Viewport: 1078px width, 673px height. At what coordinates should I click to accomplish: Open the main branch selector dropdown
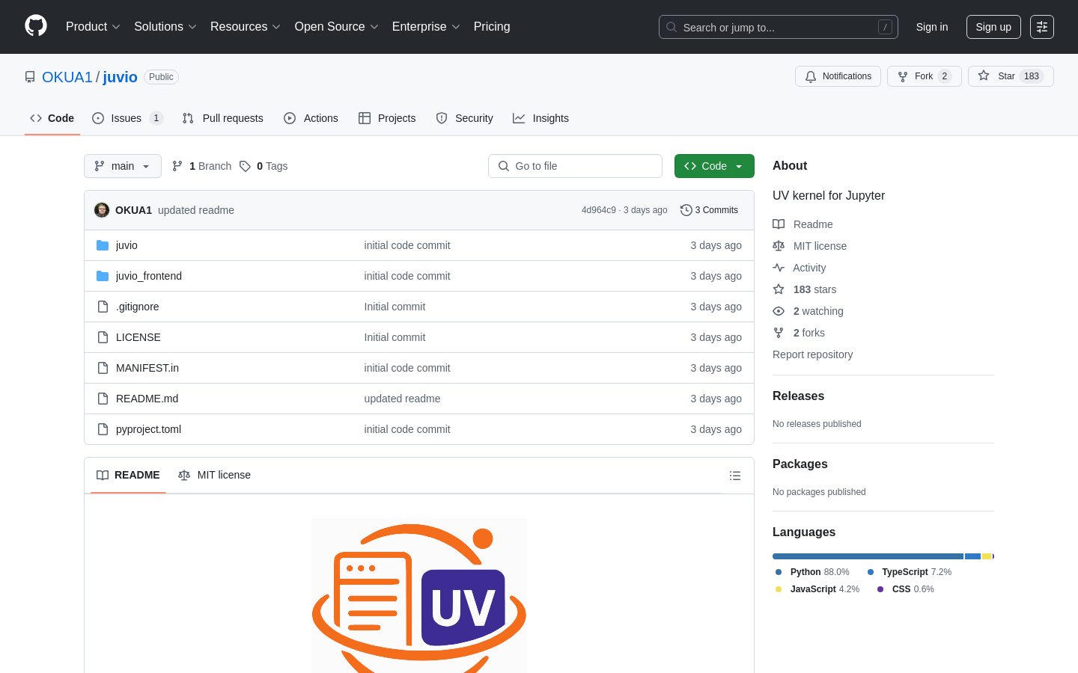pyautogui.click(x=123, y=166)
